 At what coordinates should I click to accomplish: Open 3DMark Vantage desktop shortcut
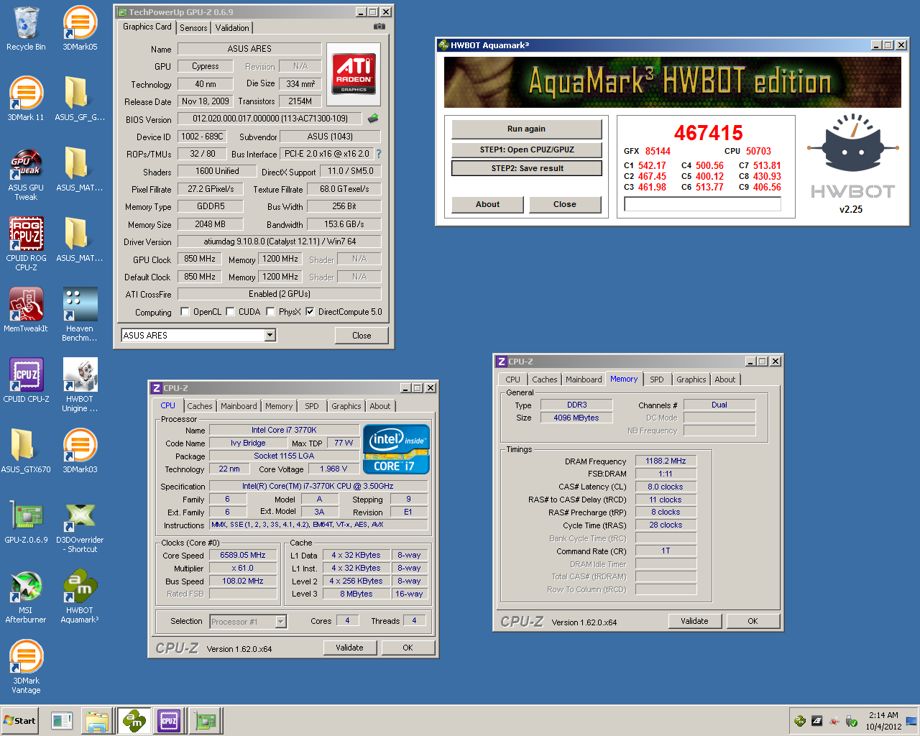(x=26, y=666)
